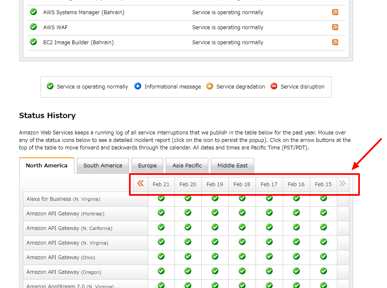This screenshot has width=387, height=288.
Task: Click the AWS Systems Manager (Bahrain) service name
Action: click(x=83, y=13)
